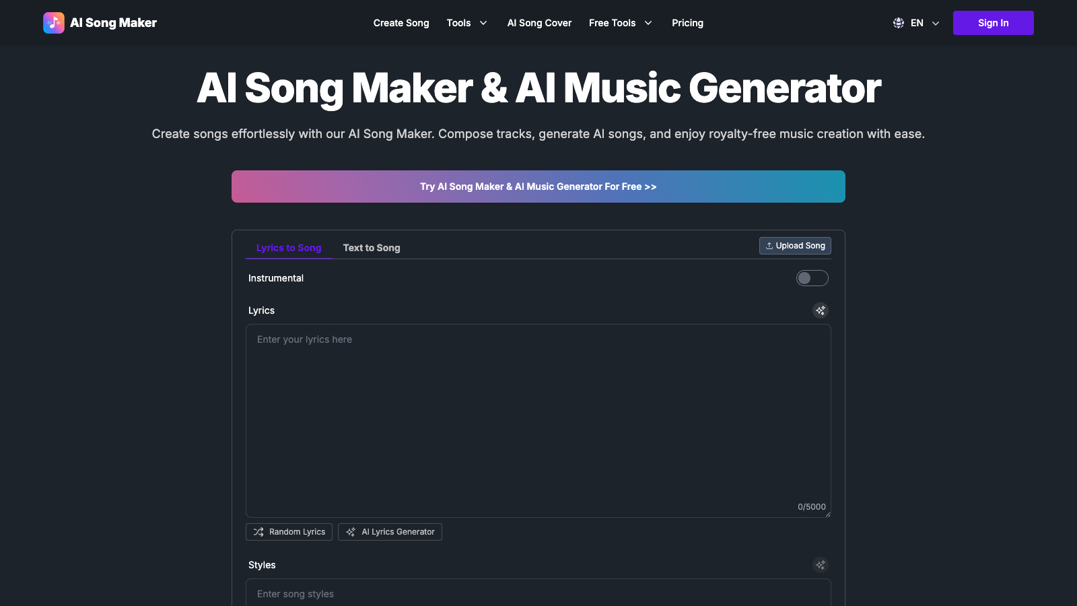
Task: Click the shuffle icon on Random Lyrics
Action: pyautogui.click(x=258, y=532)
